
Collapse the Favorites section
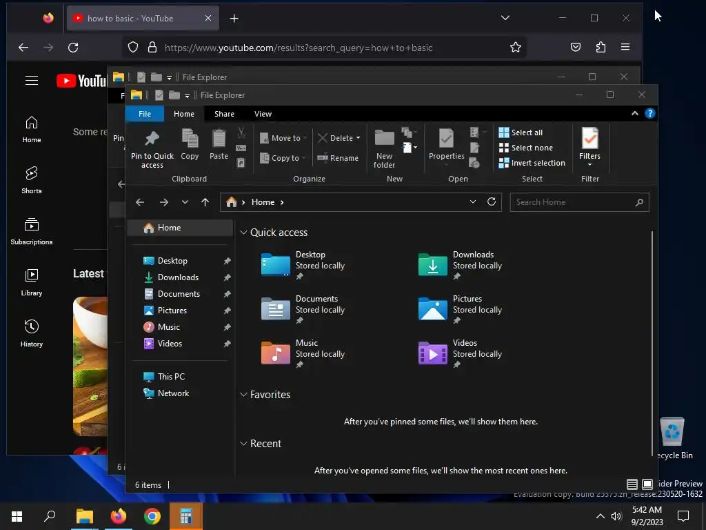click(x=243, y=395)
